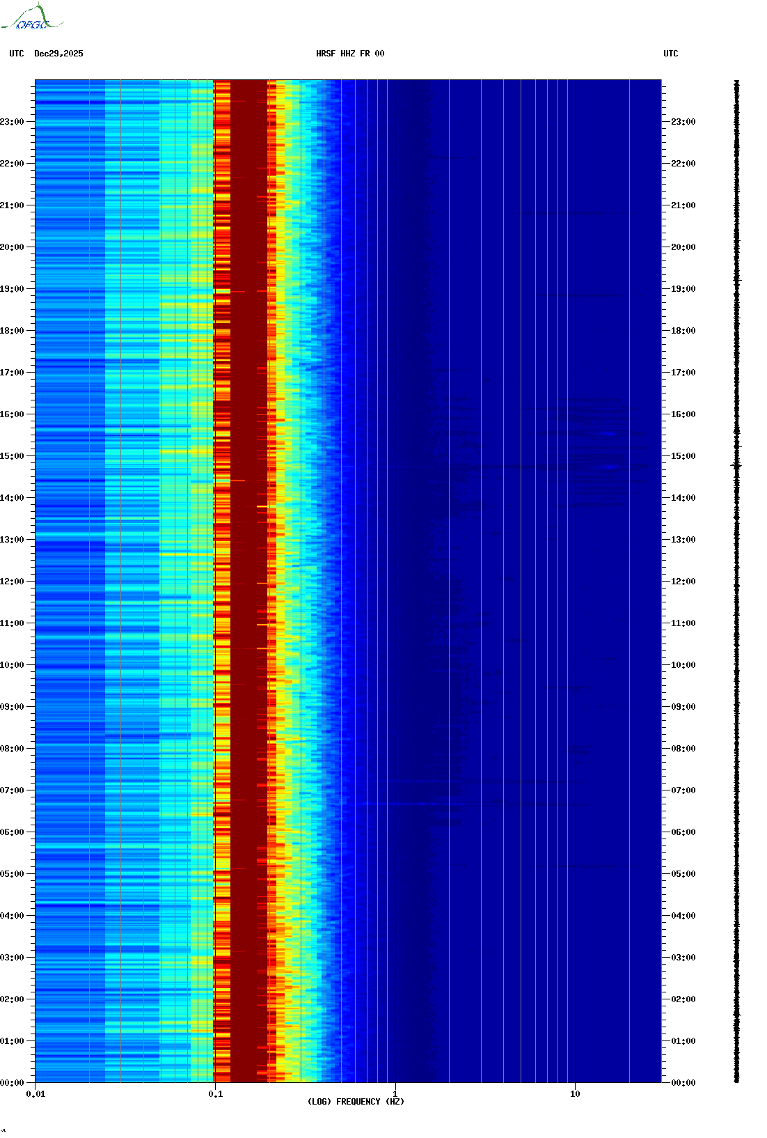Click the 10 Hz frequency axis label
767x1138 pixels.
pos(575,1094)
